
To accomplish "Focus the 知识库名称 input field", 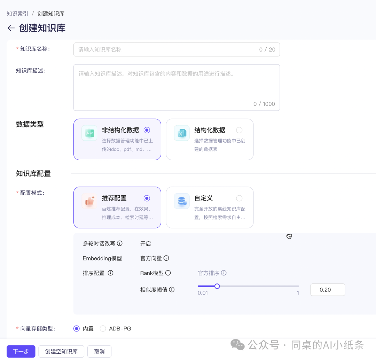I will tap(177, 49).
